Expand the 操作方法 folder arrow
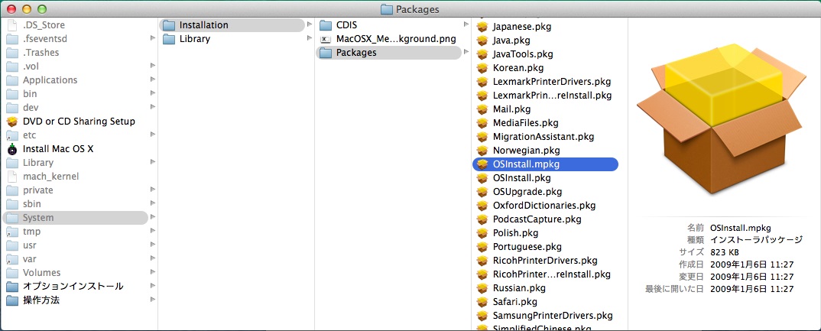Screen dimensions: 821x331 [152, 300]
